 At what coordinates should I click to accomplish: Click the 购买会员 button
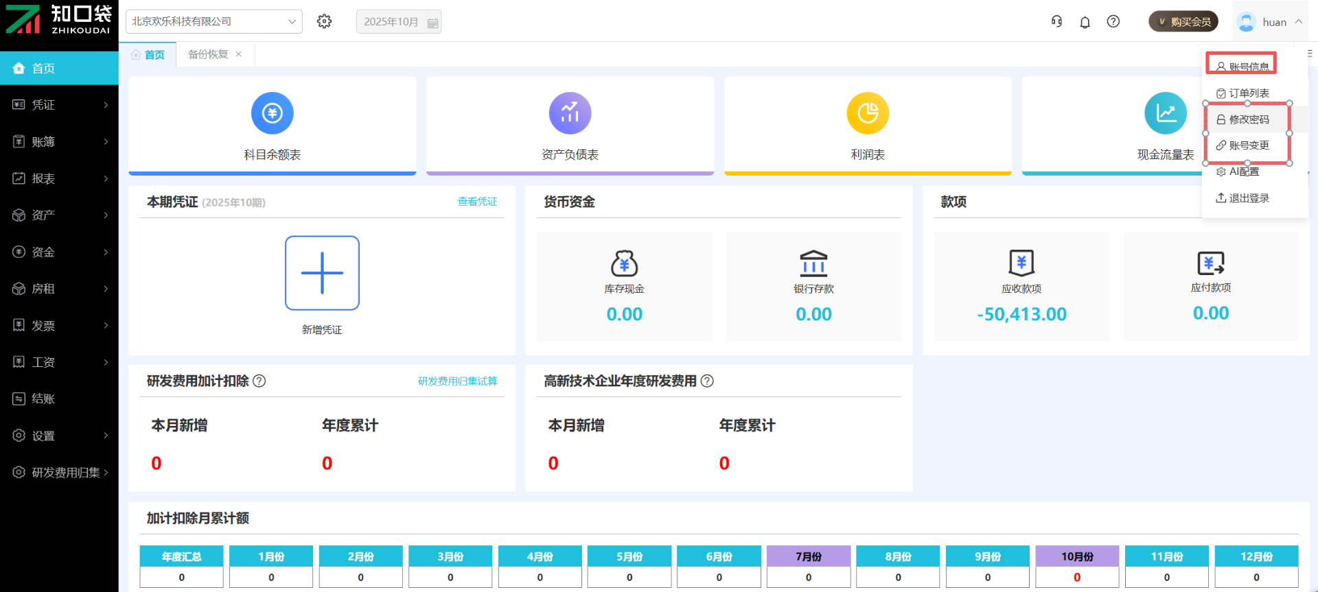[1183, 22]
